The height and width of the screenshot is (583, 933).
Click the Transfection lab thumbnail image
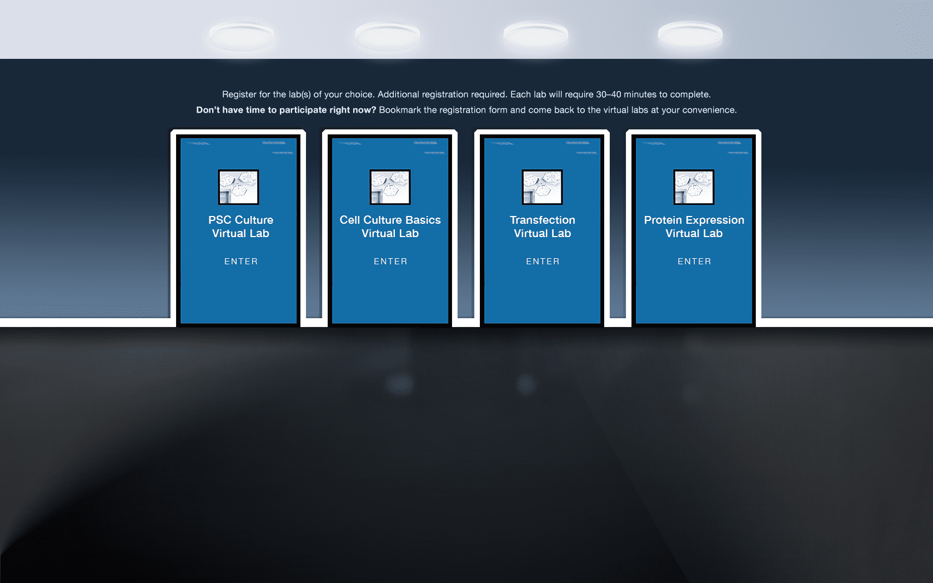543,187
